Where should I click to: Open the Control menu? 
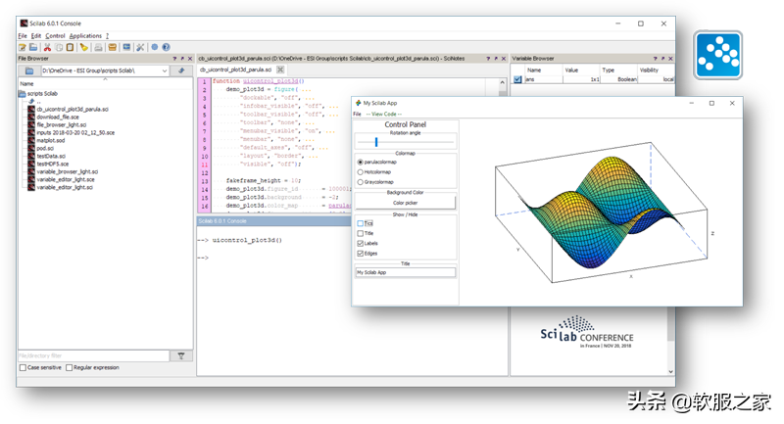55,36
